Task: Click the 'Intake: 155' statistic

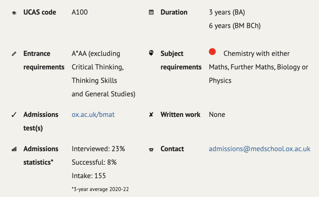Action: click(x=89, y=176)
